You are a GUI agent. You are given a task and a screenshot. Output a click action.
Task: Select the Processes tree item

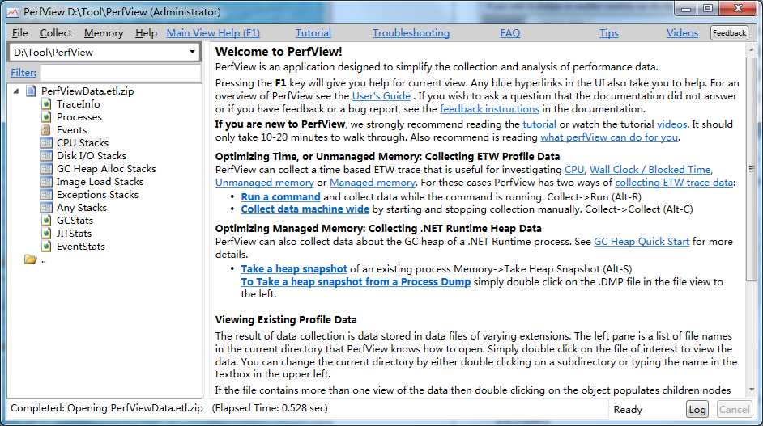tap(79, 117)
